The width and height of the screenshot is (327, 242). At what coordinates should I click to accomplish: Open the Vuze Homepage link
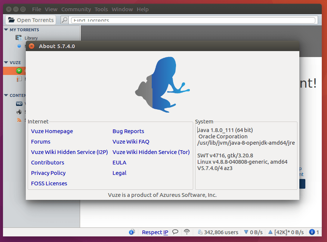click(52, 131)
